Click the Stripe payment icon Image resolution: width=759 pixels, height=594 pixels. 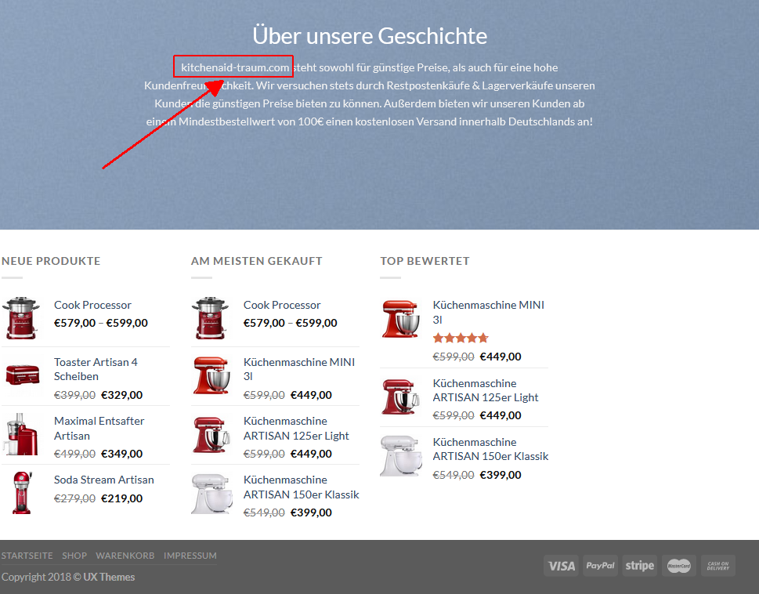639,566
